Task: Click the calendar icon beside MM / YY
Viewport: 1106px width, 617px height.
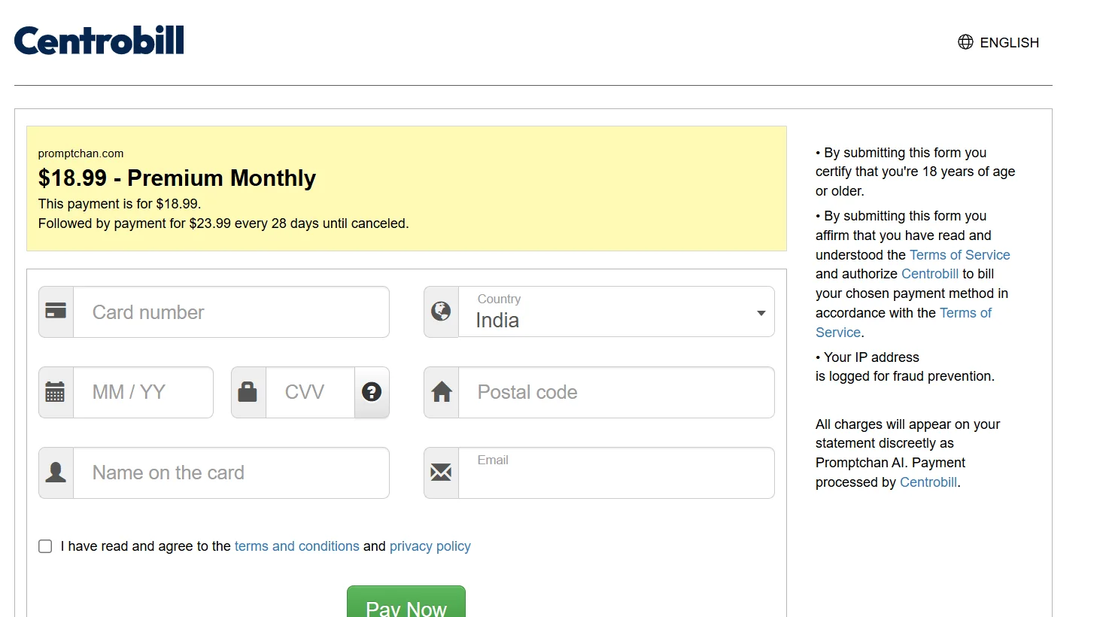Action: click(x=56, y=392)
